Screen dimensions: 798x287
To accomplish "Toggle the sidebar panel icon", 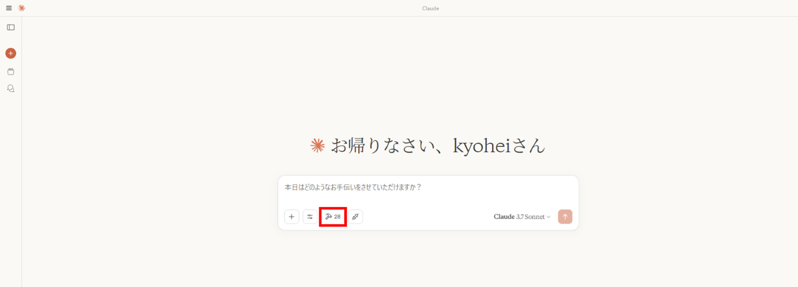I will tap(11, 27).
